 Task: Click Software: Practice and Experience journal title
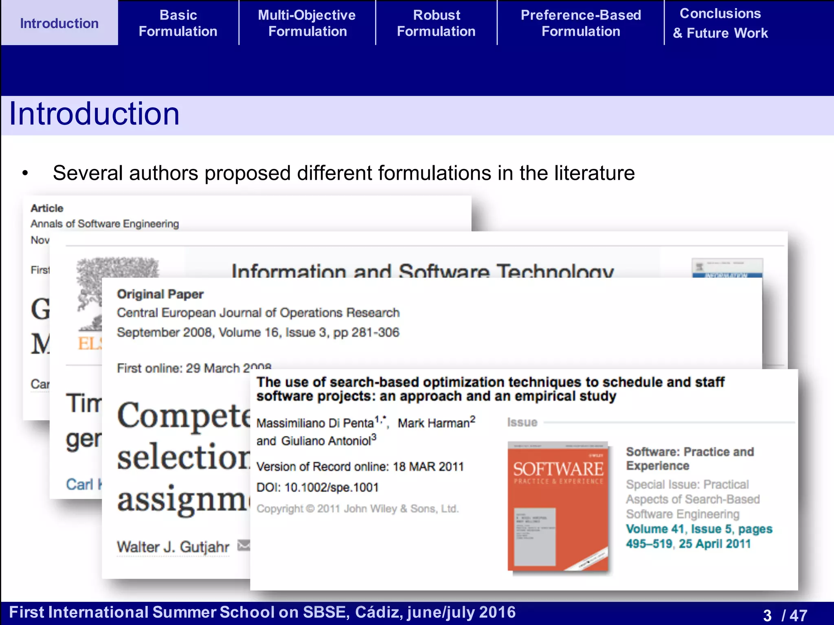(x=690, y=459)
